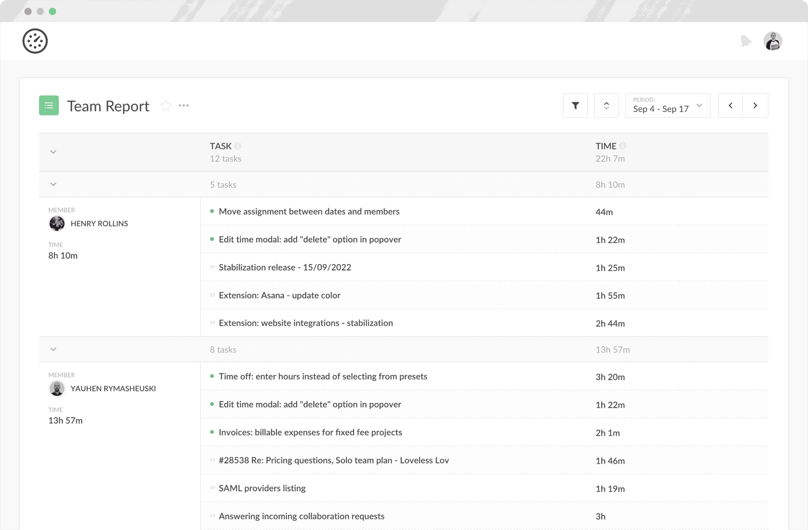Click the info icon beside TASK column
Screen dimensions: 808x530
tap(238, 145)
